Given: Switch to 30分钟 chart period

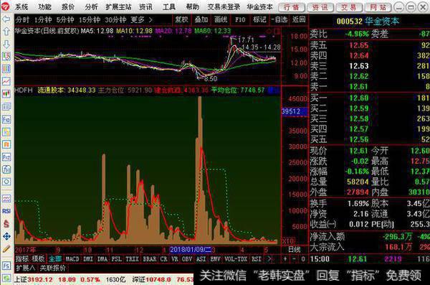Looking at the screenshot, I should click(x=115, y=20).
